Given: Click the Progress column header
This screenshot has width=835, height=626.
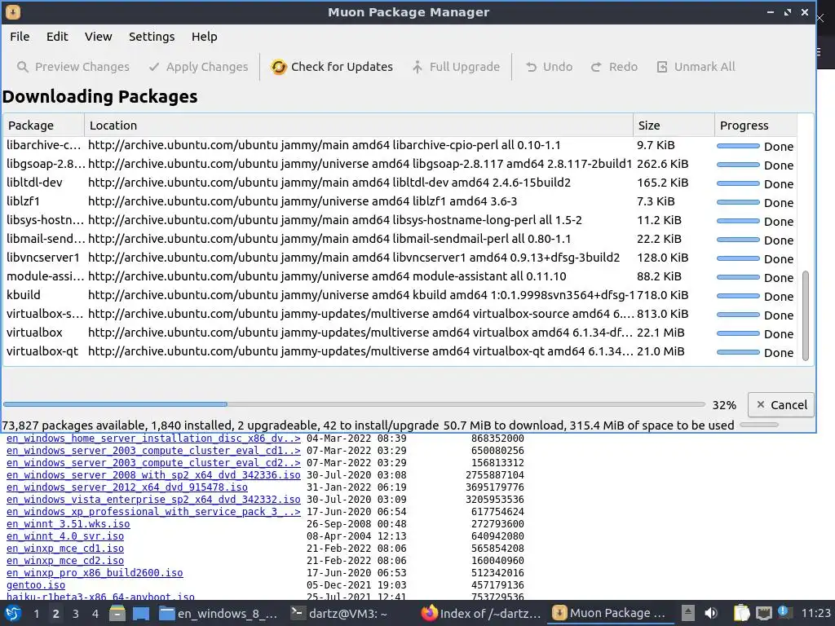Looking at the screenshot, I should pyautogui.click(x=756, y=126).
